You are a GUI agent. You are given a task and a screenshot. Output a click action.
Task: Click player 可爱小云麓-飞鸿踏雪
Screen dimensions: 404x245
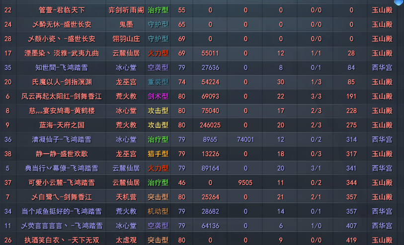62,183
